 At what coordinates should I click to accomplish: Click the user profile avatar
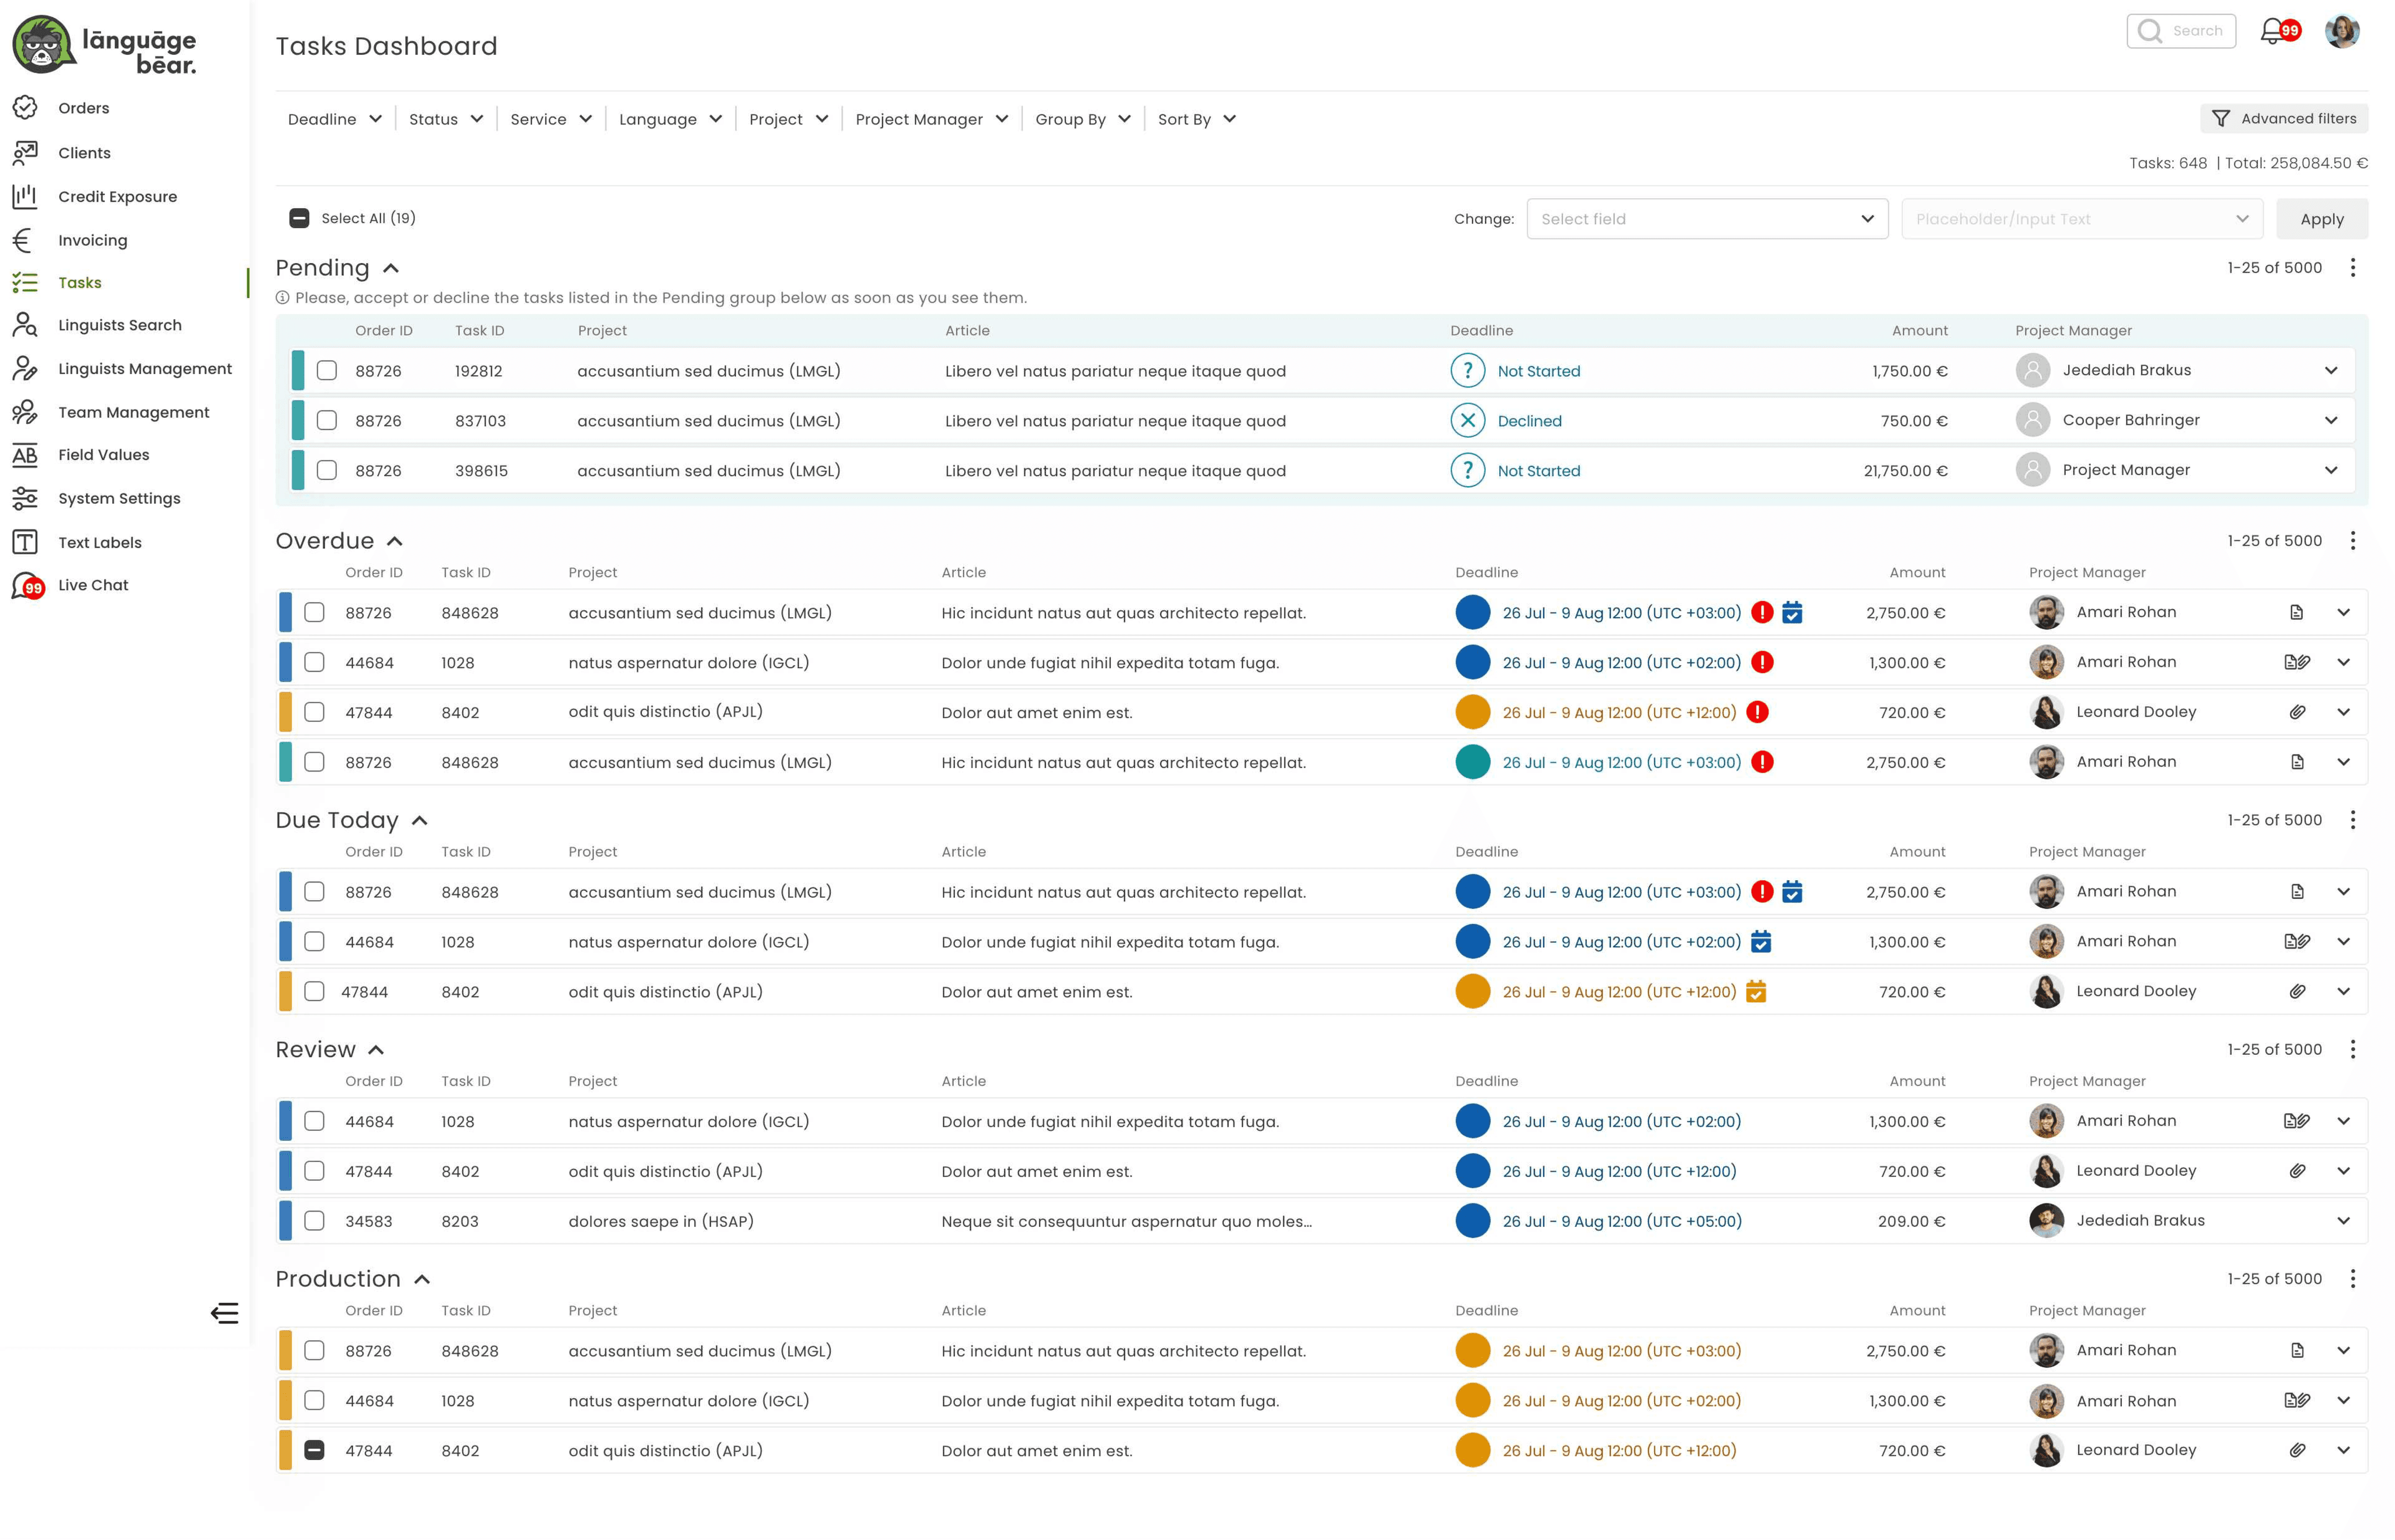(2342, 31)
